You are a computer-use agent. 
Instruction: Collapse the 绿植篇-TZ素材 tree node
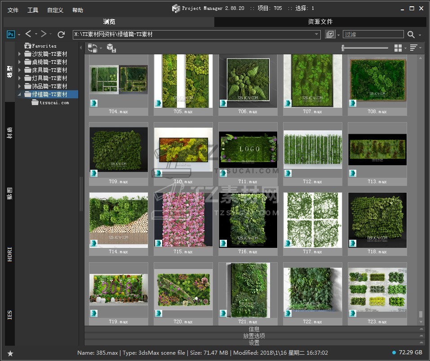pos(20,94)
